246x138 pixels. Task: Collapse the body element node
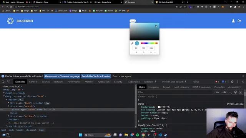click(4, 96)
